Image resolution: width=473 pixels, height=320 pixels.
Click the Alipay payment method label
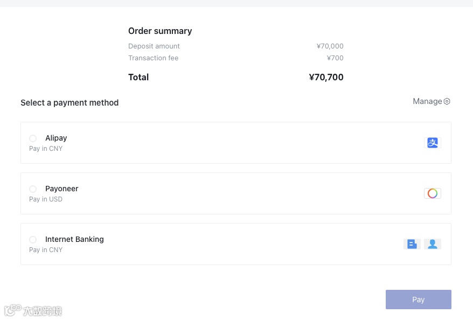56,138
